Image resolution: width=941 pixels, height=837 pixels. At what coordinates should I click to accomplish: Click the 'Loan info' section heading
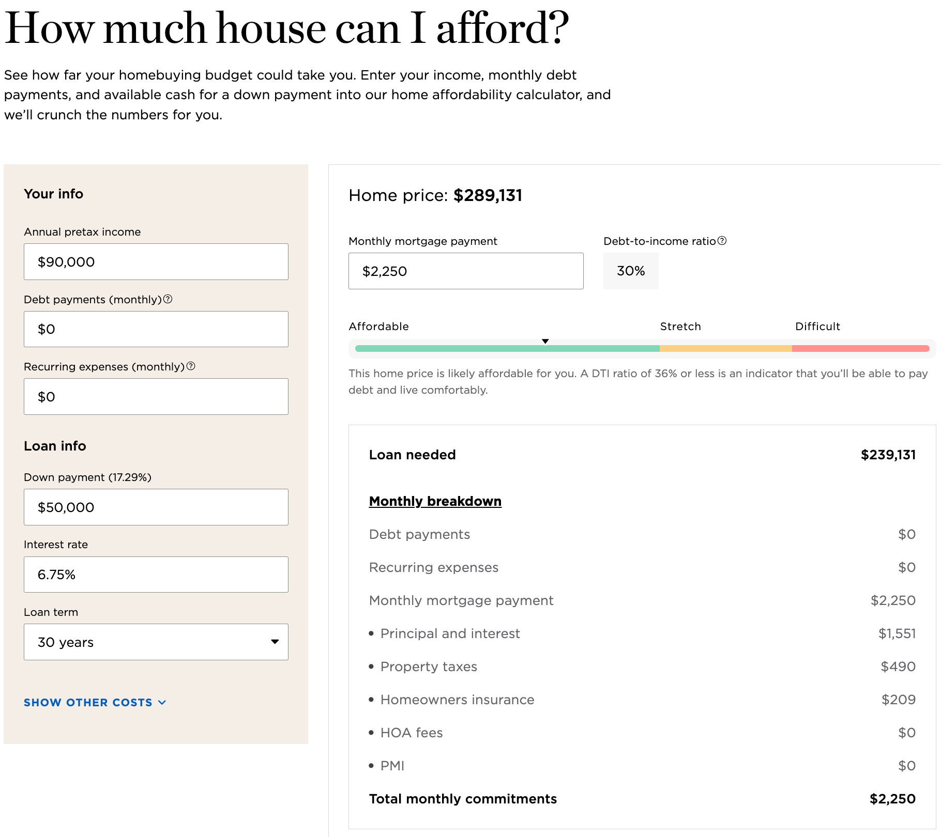point(55,446)
